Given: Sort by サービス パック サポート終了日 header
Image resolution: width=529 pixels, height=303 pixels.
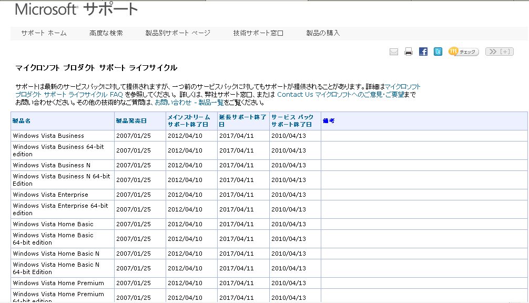Looking at the screenshot, I should click(292, 121).
